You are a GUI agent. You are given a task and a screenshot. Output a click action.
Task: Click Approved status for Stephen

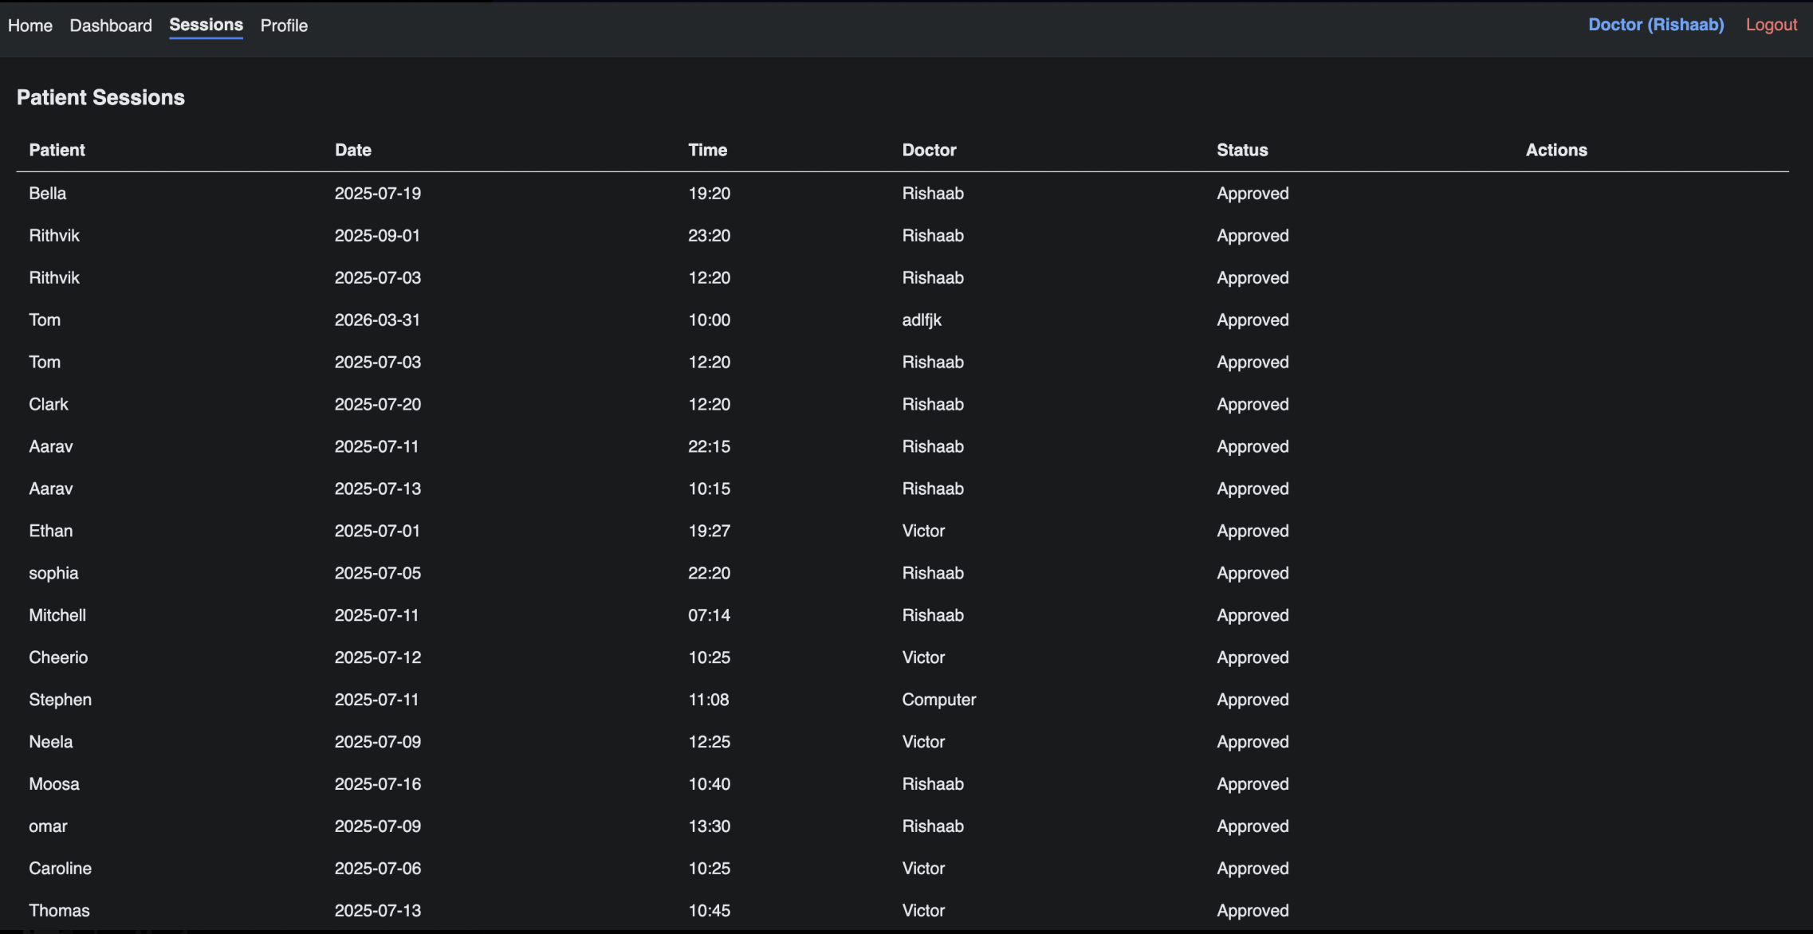[x=1252, y=700]
